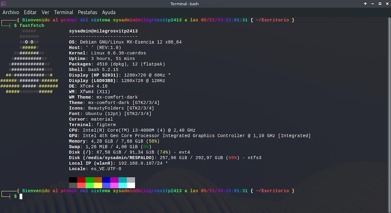Click the dark blue color block
This screenshot has height=213, width=391.
(106, 180)
